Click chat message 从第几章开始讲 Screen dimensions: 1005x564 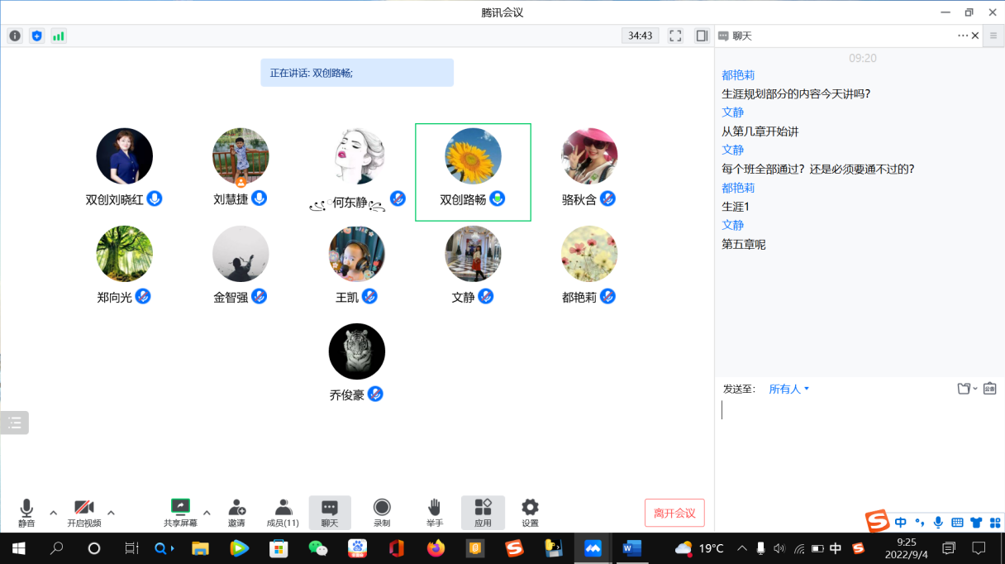tap(760, 131)
